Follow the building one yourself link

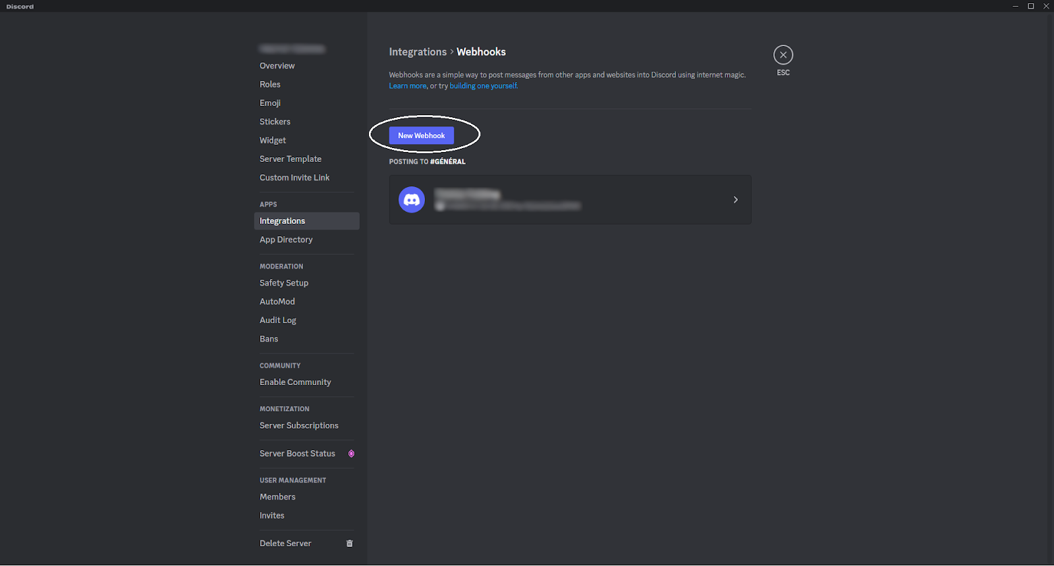click(x=484, y=86)
